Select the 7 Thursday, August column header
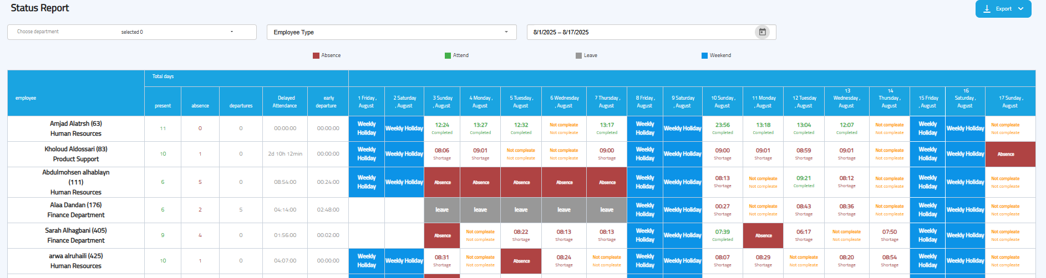The width and height of the screenshot is (1046, 278). click(x=607, y=101)
